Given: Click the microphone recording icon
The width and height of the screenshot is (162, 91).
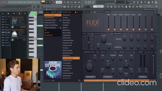Looking at the screenshot, I should [x=141, y=2].
